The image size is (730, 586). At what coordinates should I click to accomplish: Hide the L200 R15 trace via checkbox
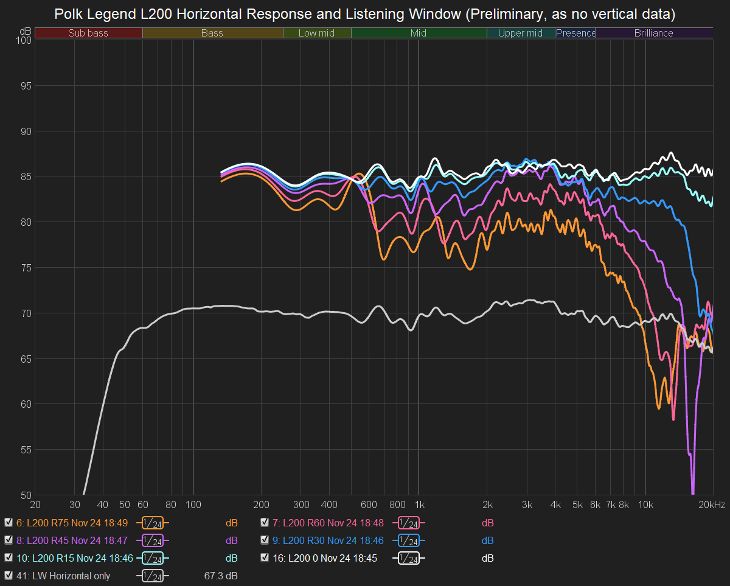tap(8, 558)
